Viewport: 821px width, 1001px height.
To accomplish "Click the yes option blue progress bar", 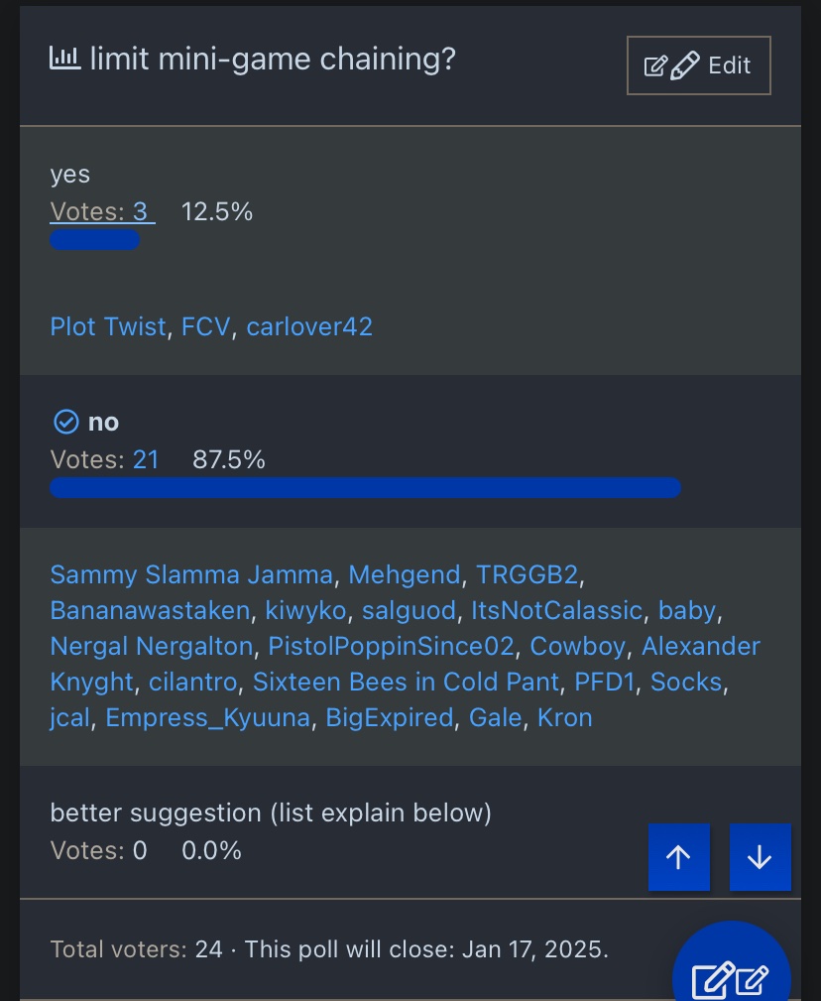I will 95,240.
